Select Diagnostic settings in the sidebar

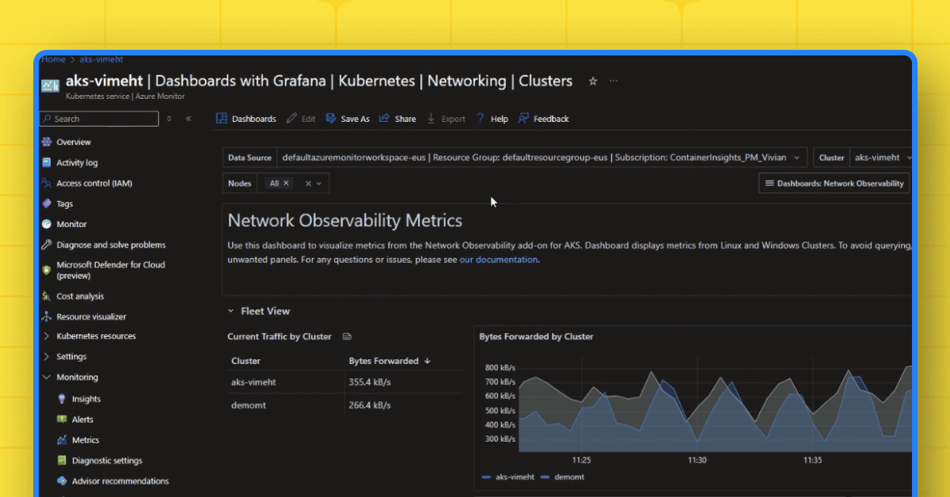[x=107, y=461]
